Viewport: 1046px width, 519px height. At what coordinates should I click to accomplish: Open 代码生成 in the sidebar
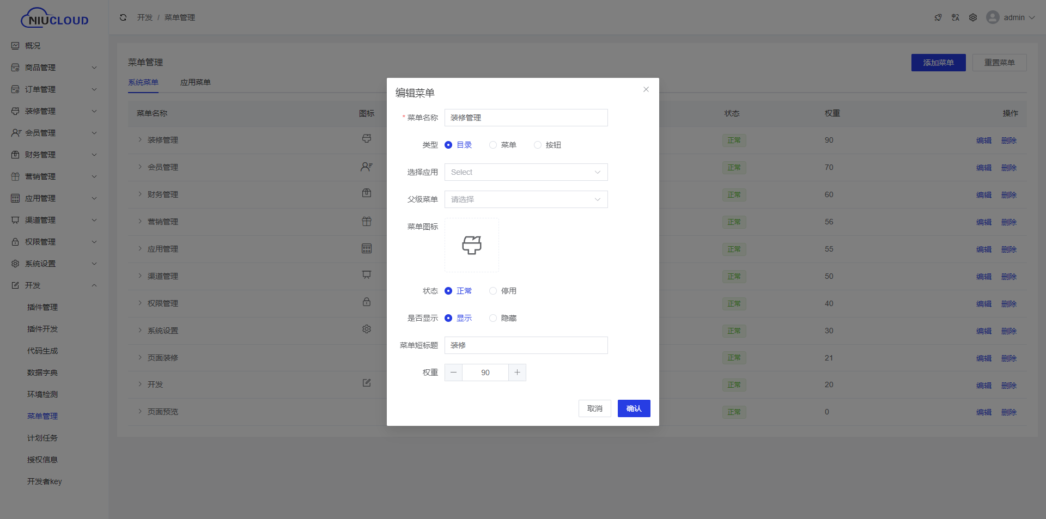42,351
